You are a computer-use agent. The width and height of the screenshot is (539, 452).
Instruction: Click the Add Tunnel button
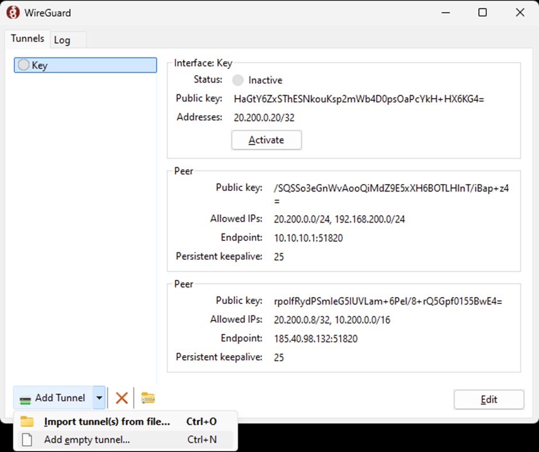pyautogui.click(x=53, y=398)
